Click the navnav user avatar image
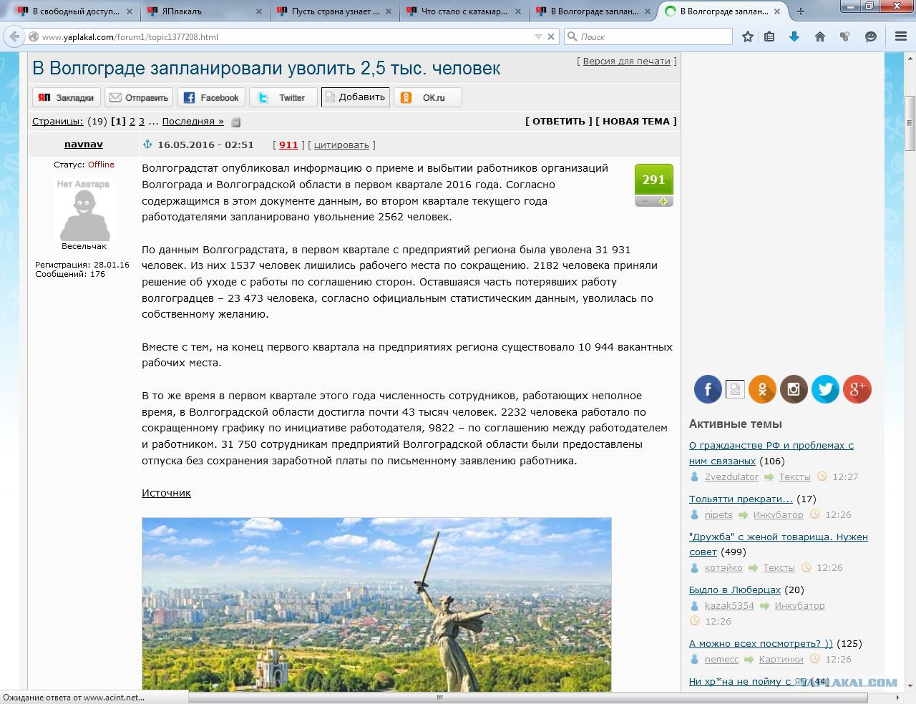 point(84,209)
